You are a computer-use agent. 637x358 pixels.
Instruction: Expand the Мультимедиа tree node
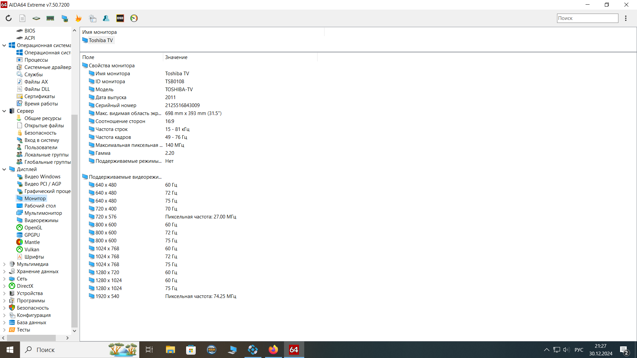[4, 264]
